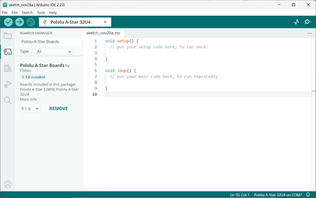Follow the More info link
316x198 pixels.
(29, 99)
